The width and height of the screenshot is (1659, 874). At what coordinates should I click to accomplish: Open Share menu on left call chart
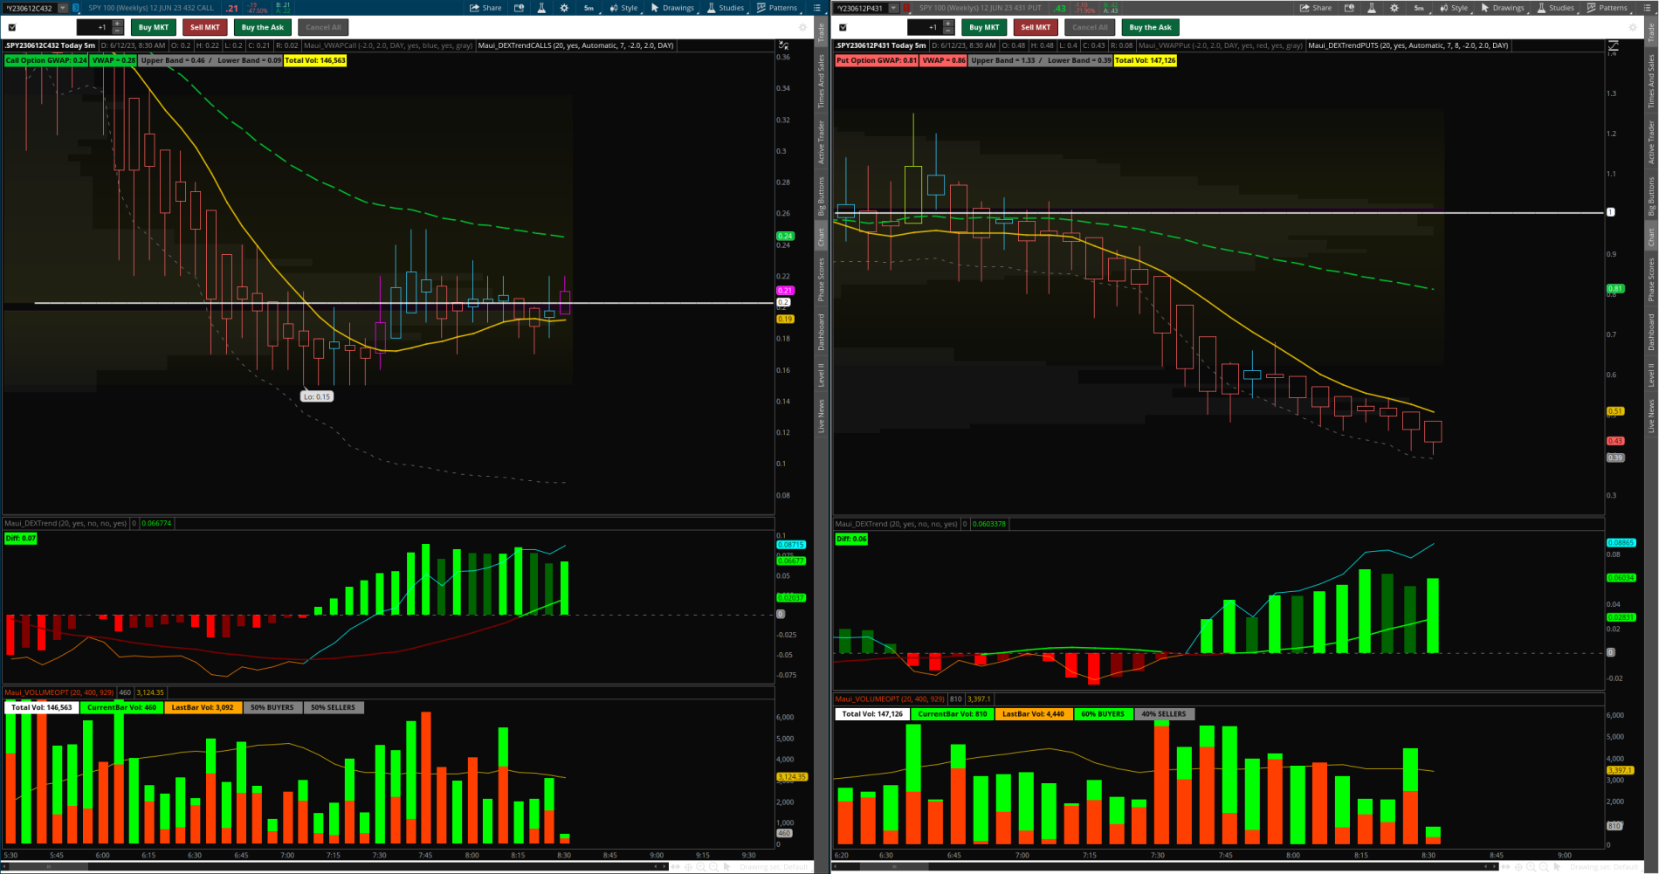coord(485,8)
